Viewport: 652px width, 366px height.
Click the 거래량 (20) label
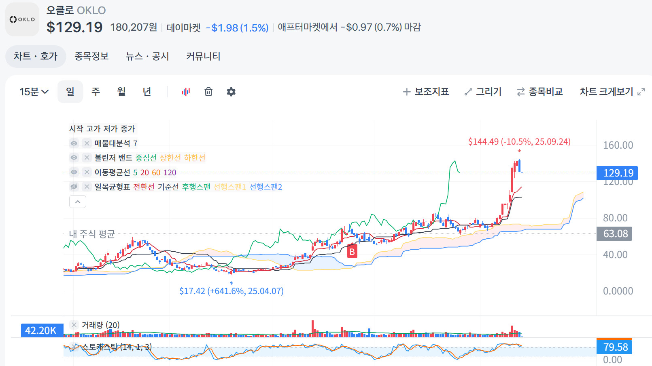pyautogui.click(x=101, y=325)
